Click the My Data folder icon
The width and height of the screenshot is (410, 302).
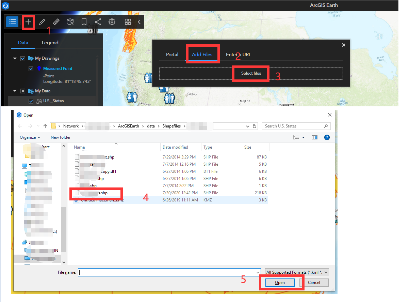pyautogui.click(x=31, y=91)
